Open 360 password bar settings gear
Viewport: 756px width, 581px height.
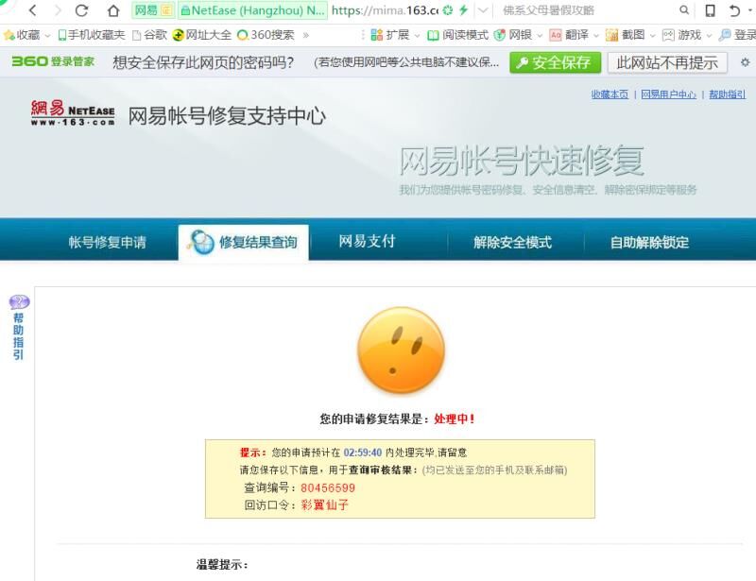point(745,62)
